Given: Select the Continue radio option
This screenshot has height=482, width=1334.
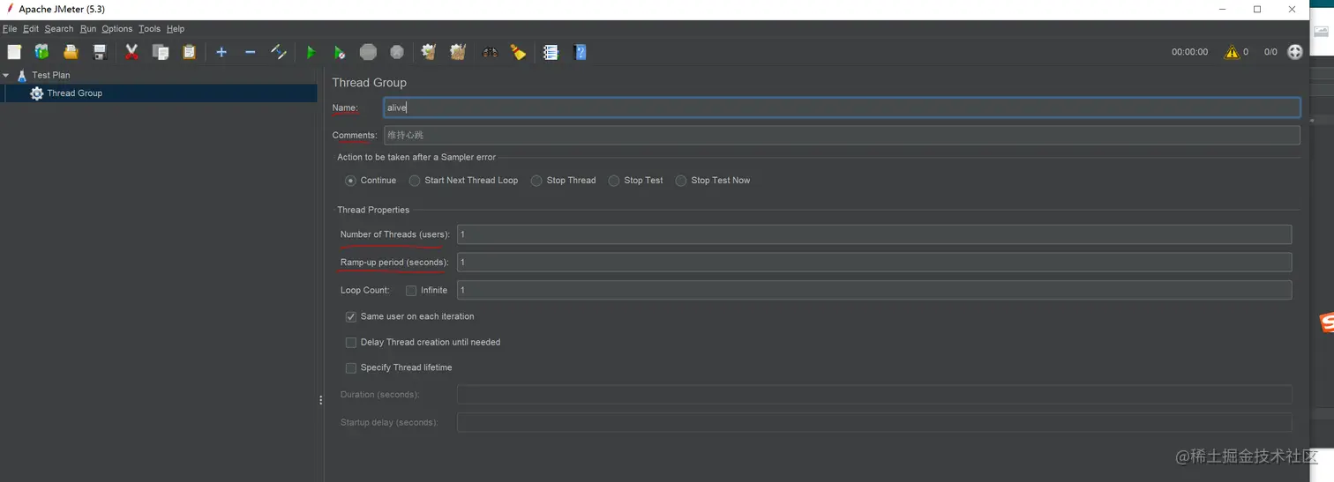Looking at the screenshot, I should tap(350, 180).
